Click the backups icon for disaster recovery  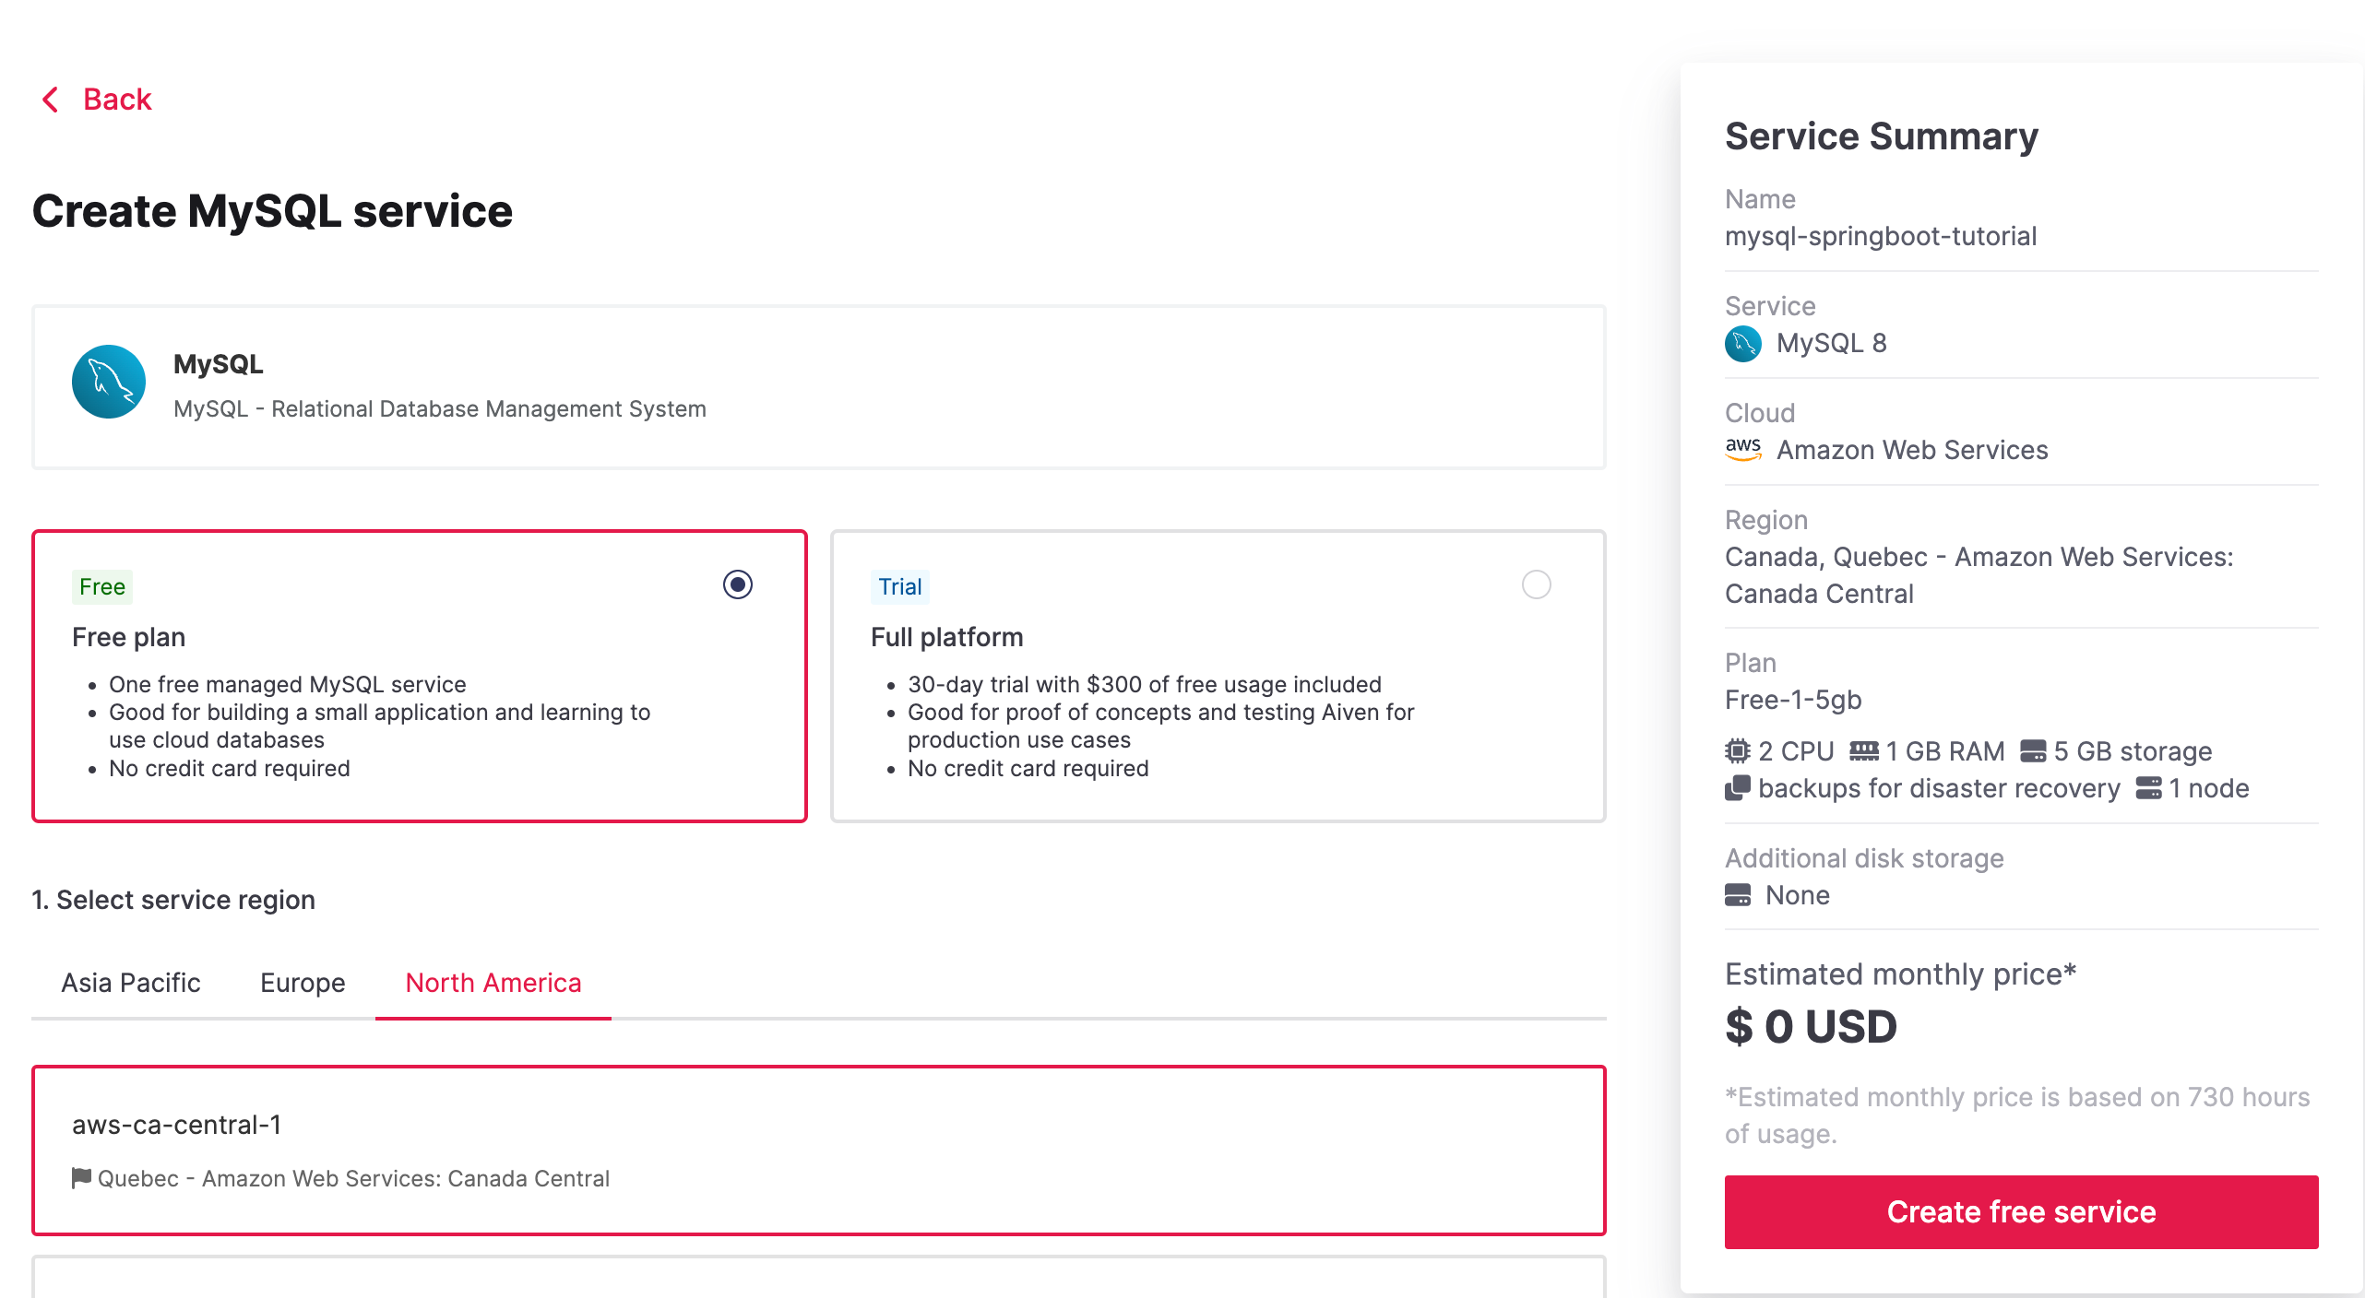click(x=1738, y=788)
